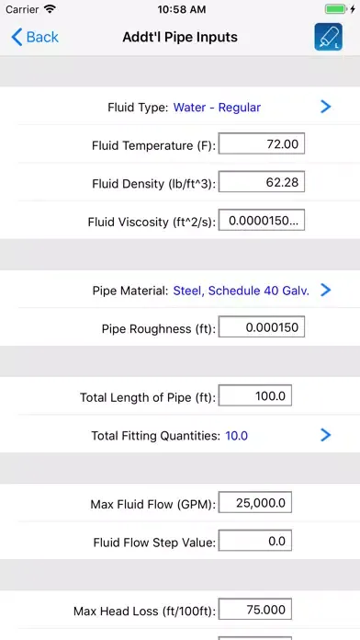Tap the battery icon in status bar
Viewport: 360px width, 640px height.
(x=336, y=9)
